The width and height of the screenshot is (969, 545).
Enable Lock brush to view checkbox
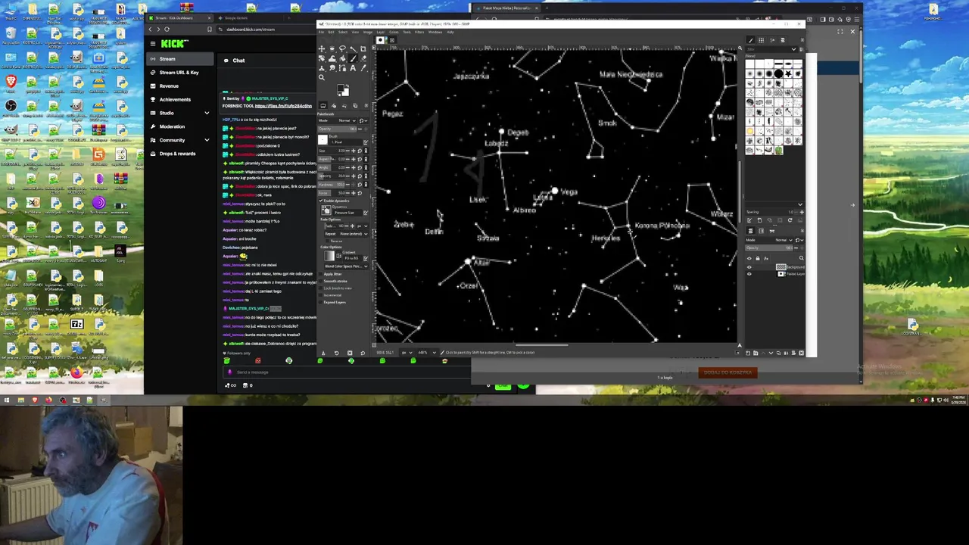coord(320,288)
